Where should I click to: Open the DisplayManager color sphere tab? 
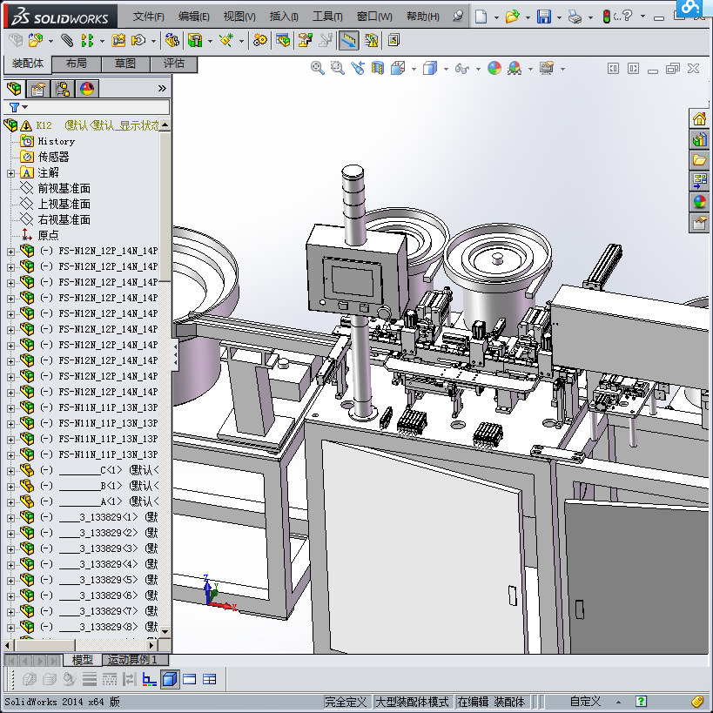coord(87,89)
